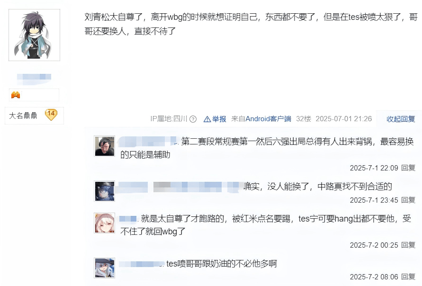Click the 32楼 floor number label
The width and height of the screenshot is (422, 286).
[x=303, y=119]
